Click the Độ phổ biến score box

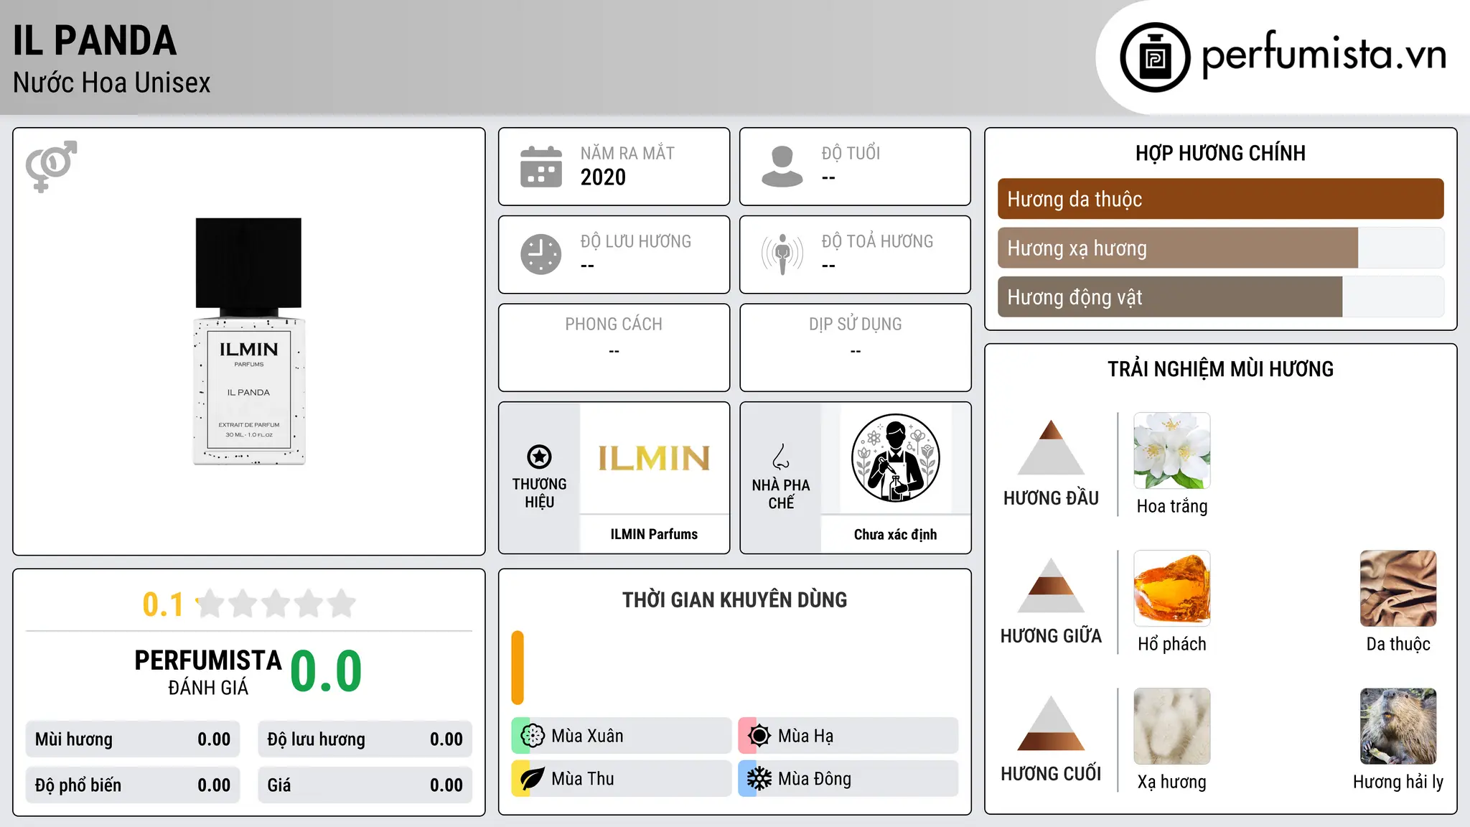click(133, 785)
